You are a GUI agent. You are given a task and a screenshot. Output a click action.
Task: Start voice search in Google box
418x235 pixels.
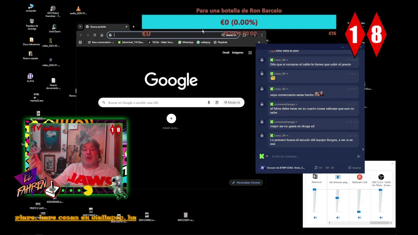209,102
